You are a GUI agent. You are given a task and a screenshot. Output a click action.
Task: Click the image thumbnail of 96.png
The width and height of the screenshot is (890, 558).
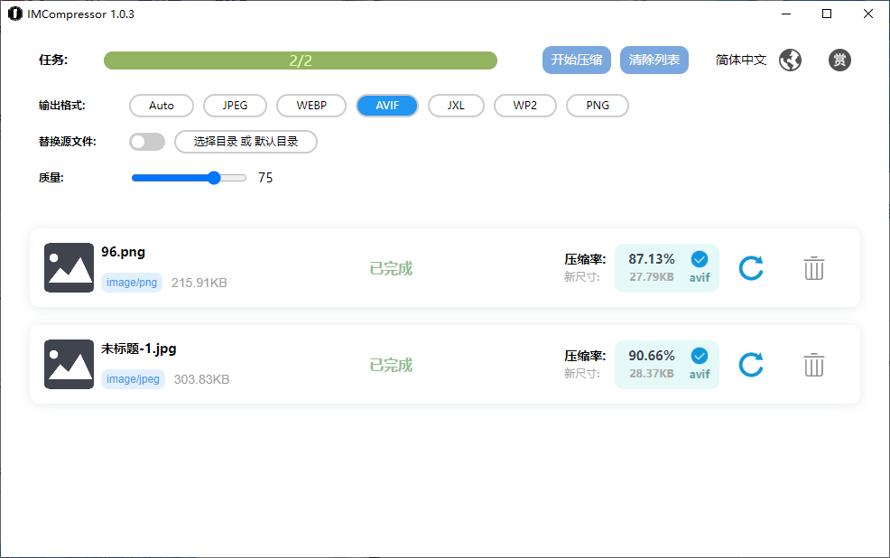coord(69,267)
